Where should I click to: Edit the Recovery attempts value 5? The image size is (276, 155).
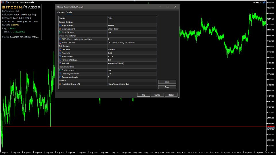tap(132, 77)
